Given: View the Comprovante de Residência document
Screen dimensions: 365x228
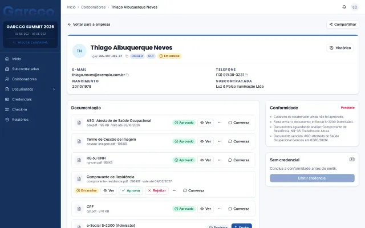Looking at the screenshot, I should (x=109, y=190).
